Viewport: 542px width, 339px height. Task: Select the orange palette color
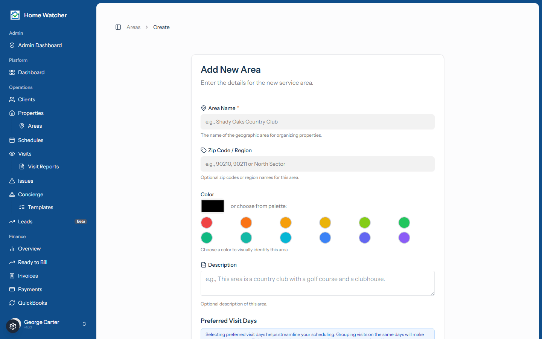tap(246, 223)
